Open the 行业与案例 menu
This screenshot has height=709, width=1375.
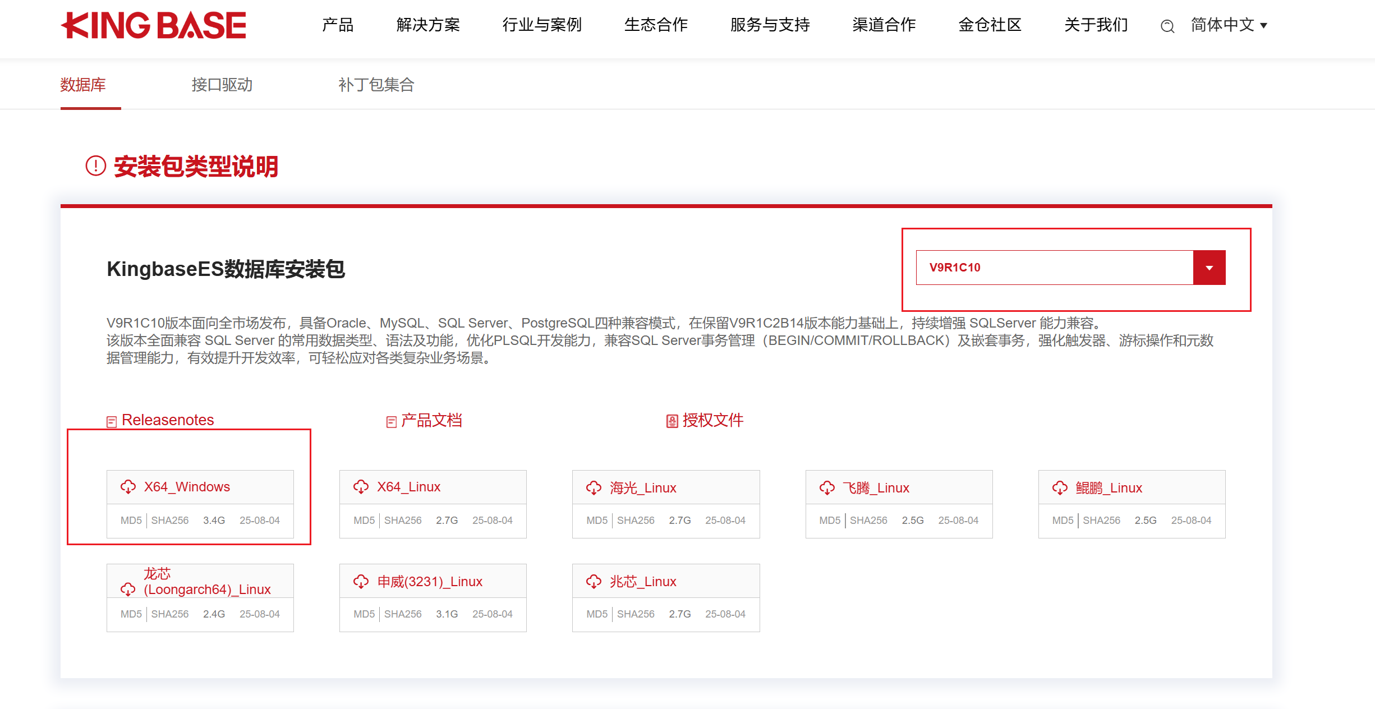[542, 25]
